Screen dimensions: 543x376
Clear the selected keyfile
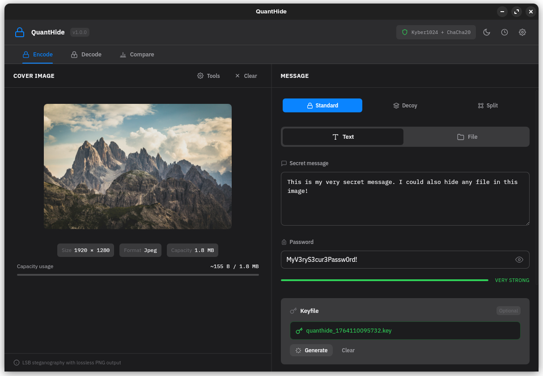click(348, 350)
